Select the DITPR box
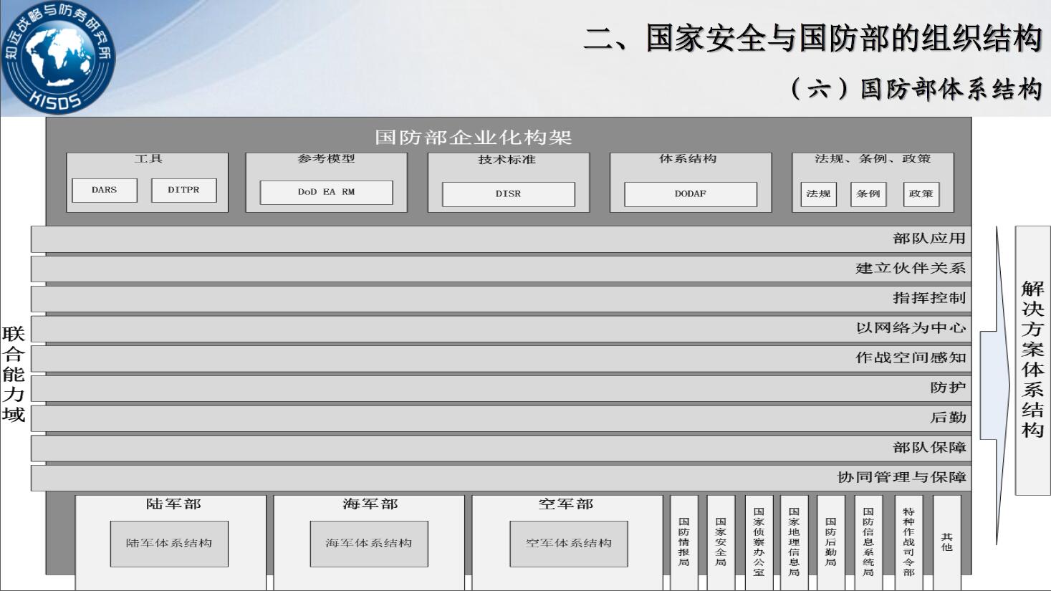This screenshot has width=1051, height=591. point(183,191)
